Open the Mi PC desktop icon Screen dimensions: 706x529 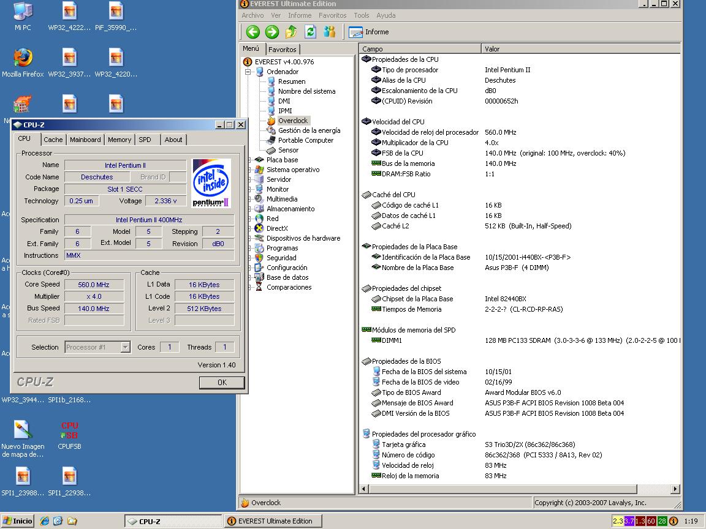coord(23,17)
